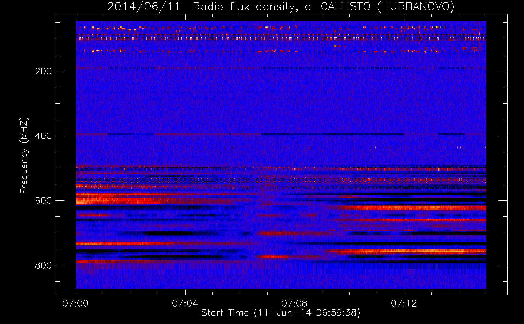The height and width of the screenshot is (324, 524).
Task: Click the 400 frequency tick label
Action: (x=43, y=136)
